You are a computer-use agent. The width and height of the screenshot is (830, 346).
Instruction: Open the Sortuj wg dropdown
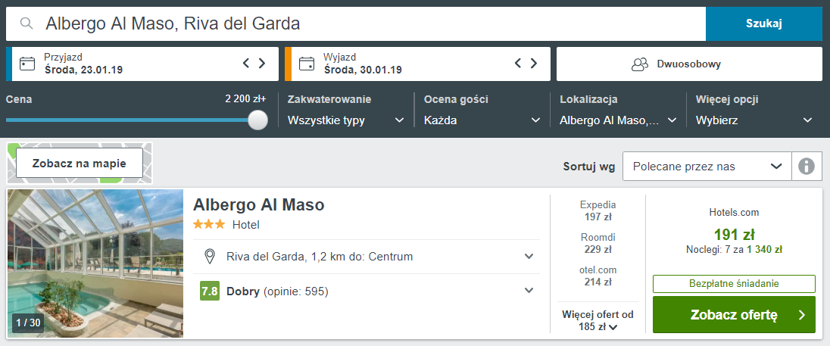707,167
